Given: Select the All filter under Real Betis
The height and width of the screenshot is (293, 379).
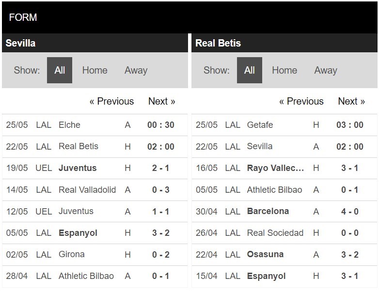Looking at the screenshot, I should click(250, 70).
